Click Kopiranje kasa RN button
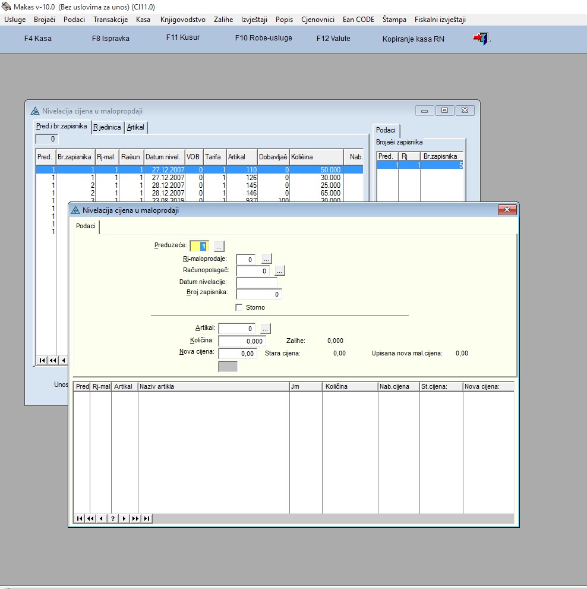Image resolution: width=587 pixels, height=589 pixels. click(x=413, y=39)
